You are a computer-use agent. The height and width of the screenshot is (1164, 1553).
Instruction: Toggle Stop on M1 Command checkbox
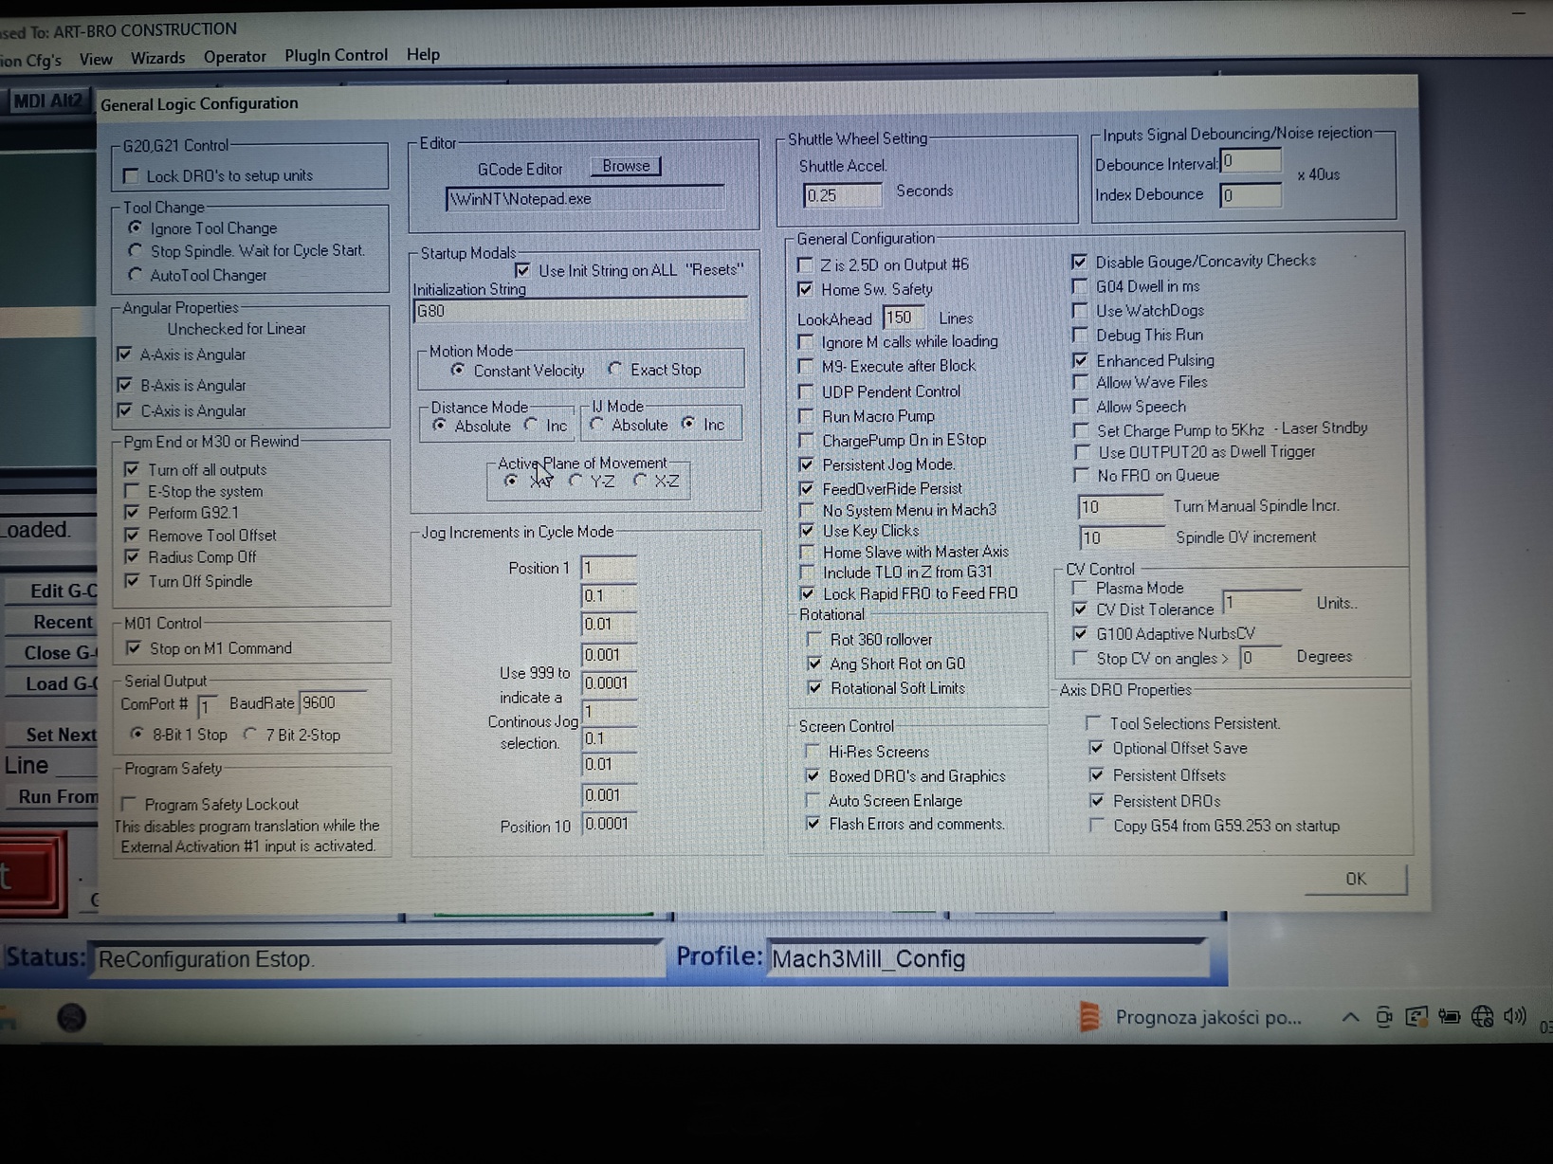coord(134,648)
